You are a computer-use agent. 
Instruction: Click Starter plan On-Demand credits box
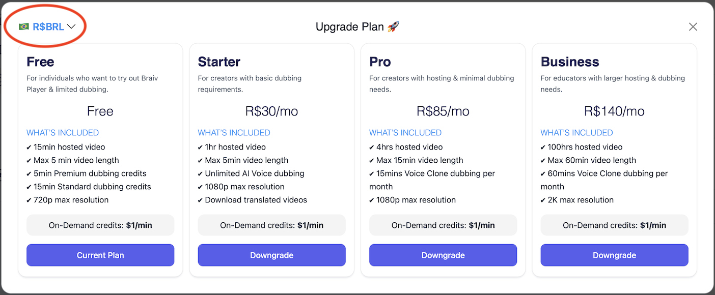click(x=271, y=225)
